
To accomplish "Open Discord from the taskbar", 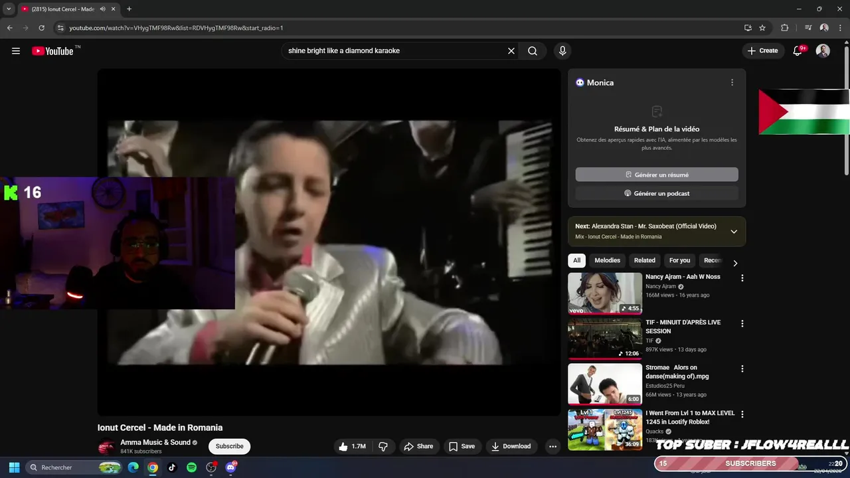I will click(x=230, y=467).
